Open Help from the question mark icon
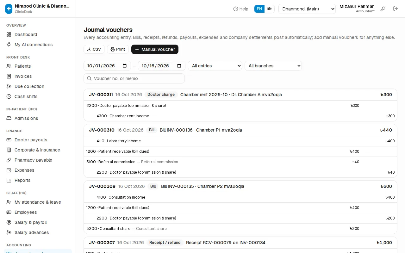 (241, 9)
